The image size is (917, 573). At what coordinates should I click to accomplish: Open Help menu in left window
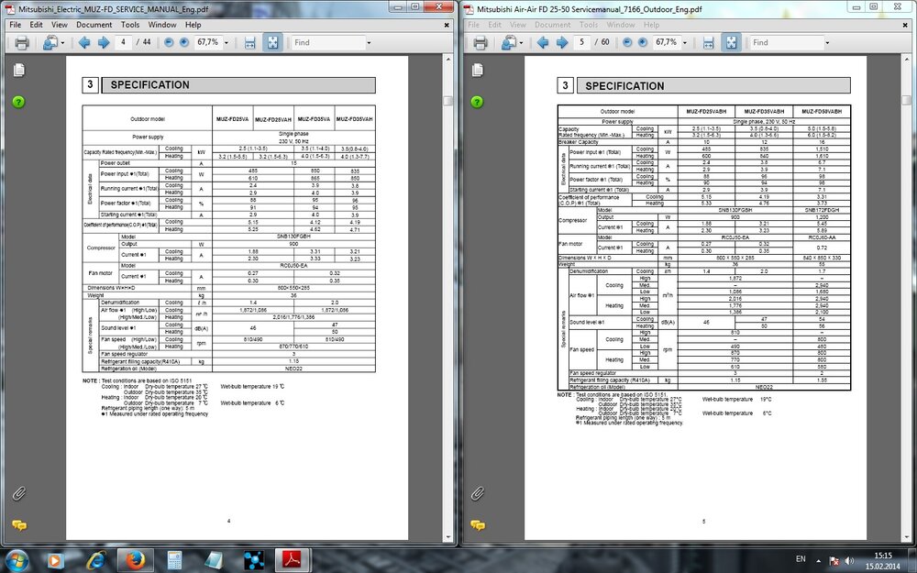[193, 25]
